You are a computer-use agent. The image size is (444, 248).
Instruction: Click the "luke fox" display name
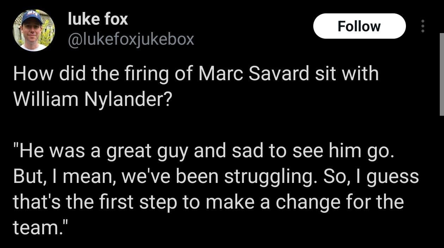[98, 19]
